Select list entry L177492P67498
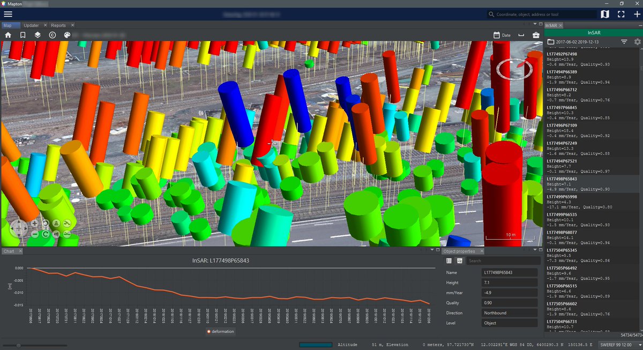643x350 pixels. tap(591, 59)
